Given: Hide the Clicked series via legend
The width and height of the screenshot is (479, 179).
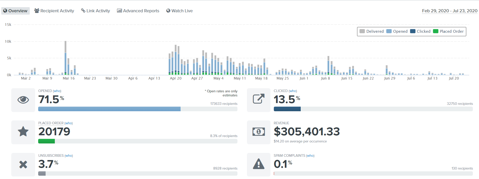Looking at the screenshot, I should (420, 31).
